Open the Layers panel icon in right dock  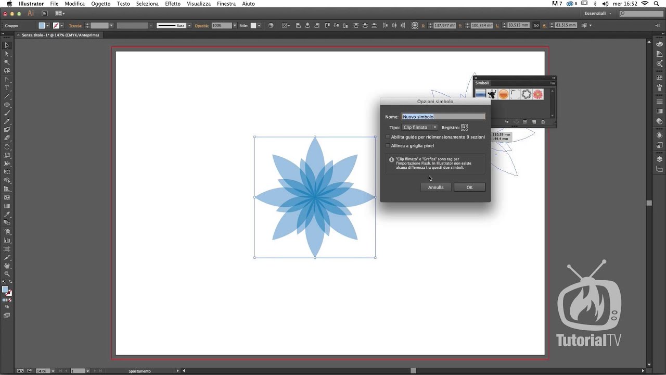point(660,159)
